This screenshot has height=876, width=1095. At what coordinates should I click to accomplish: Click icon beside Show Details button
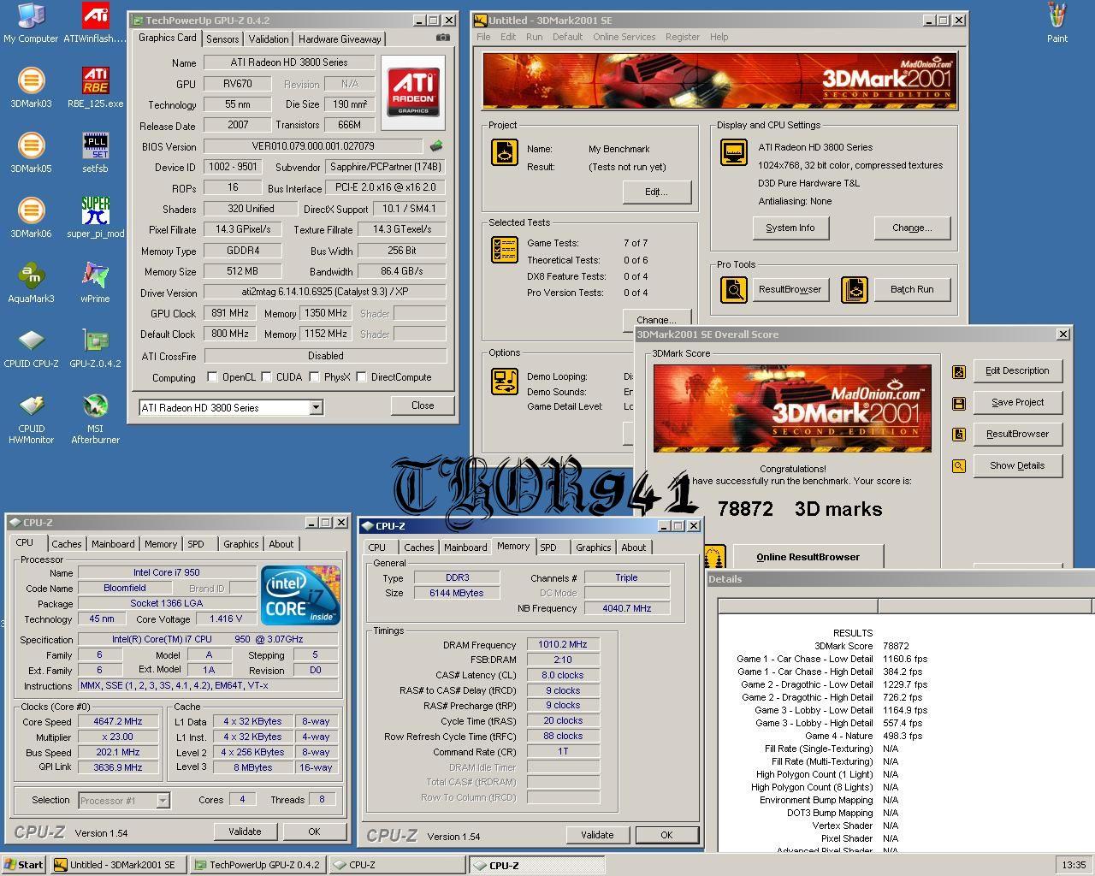pyautogui.click(x=959, y=466)
